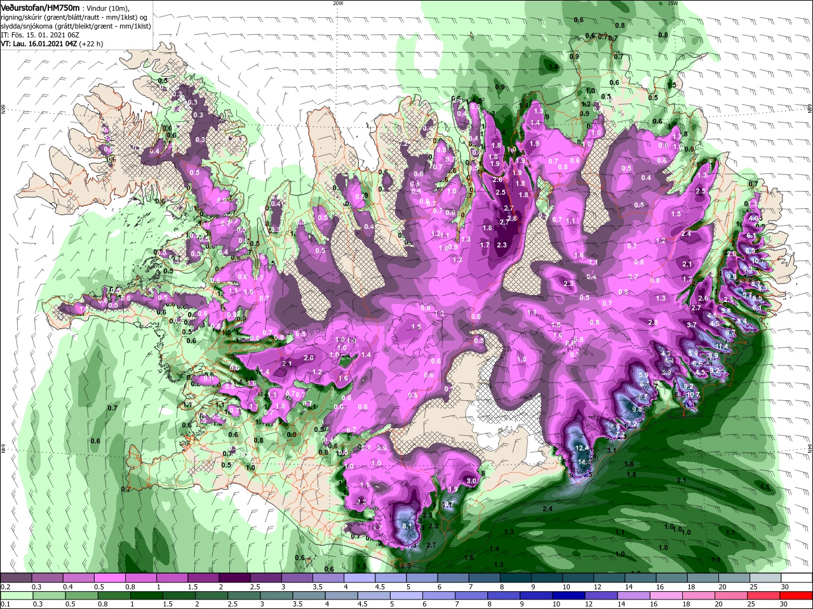Click the 9.8 precipitation value on the map
813x609 pixels.
click(x=636, y=409)
